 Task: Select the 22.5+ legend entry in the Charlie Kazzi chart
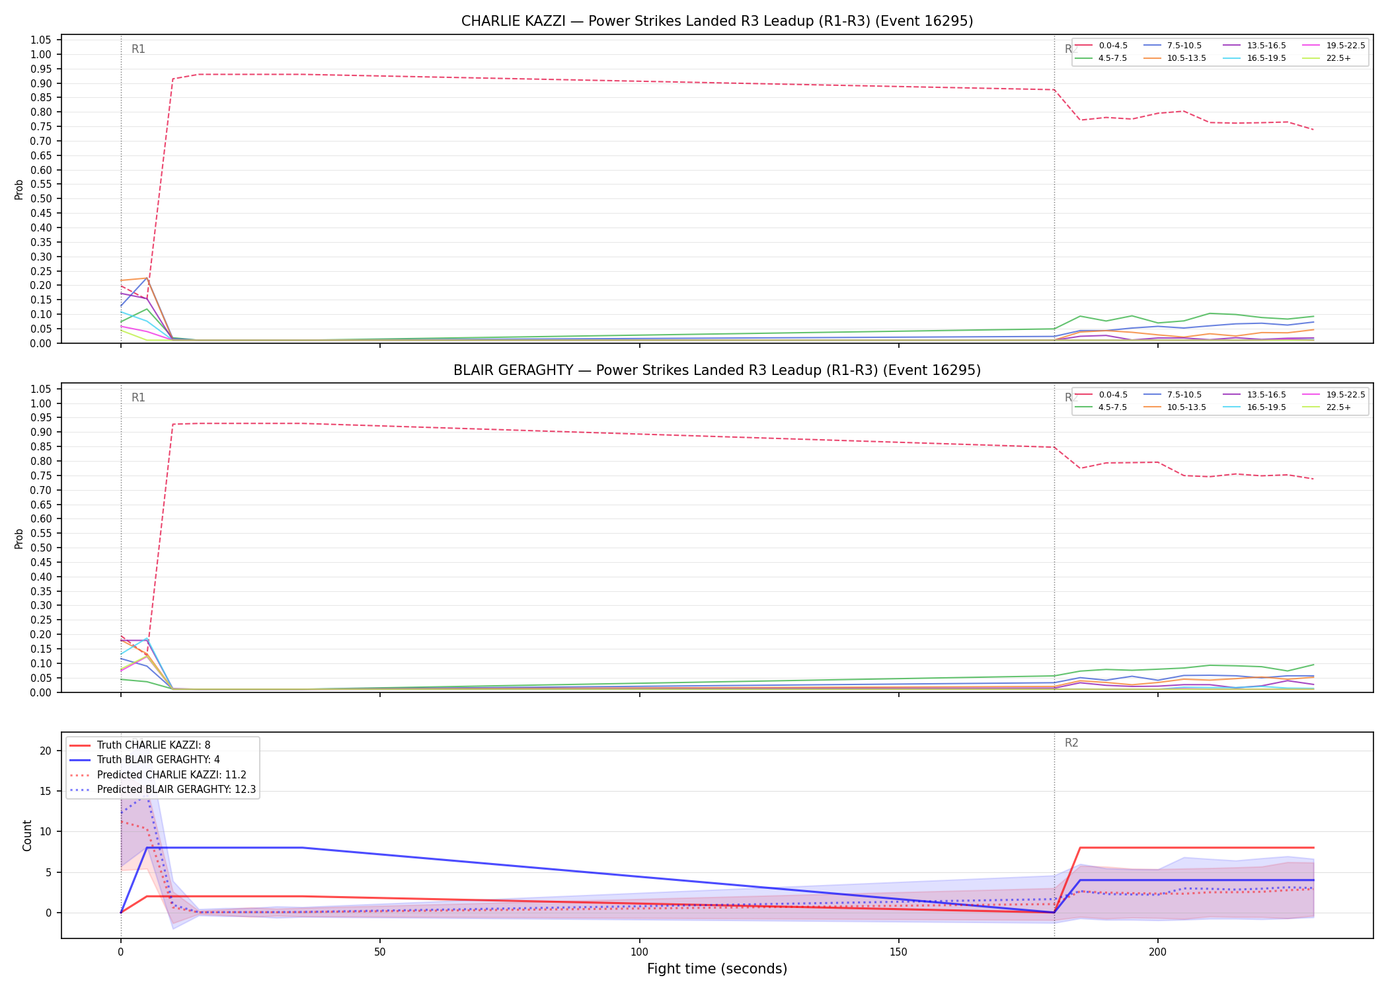click(x=1327, y=58)
